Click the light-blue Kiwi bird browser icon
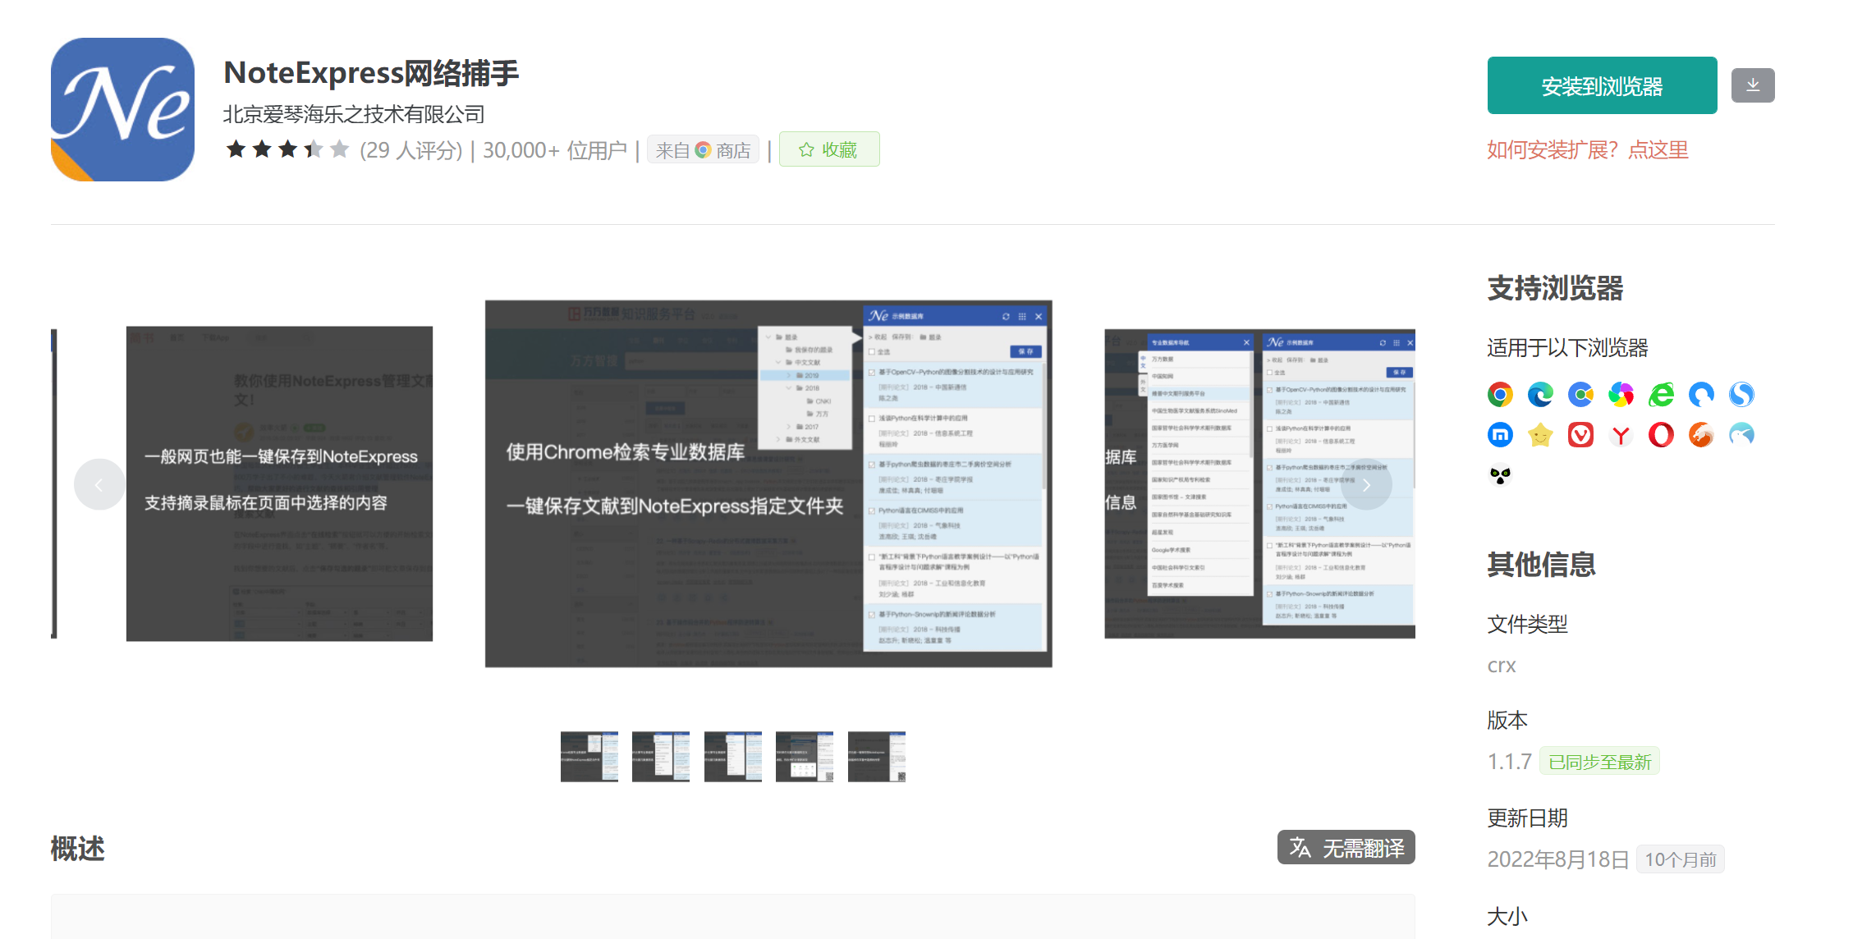The width and height of the screenshot is (1853, 939). [1741, 434]
